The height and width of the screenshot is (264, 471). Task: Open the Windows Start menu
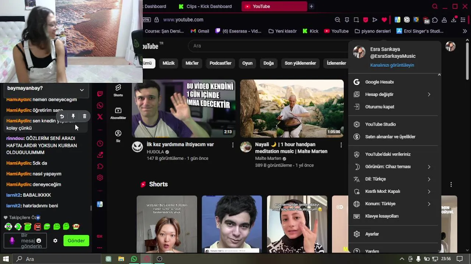[x=6, y=259]
